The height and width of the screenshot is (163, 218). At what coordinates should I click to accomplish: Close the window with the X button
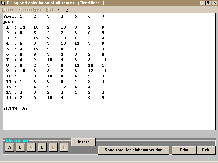tap(214, 3)
